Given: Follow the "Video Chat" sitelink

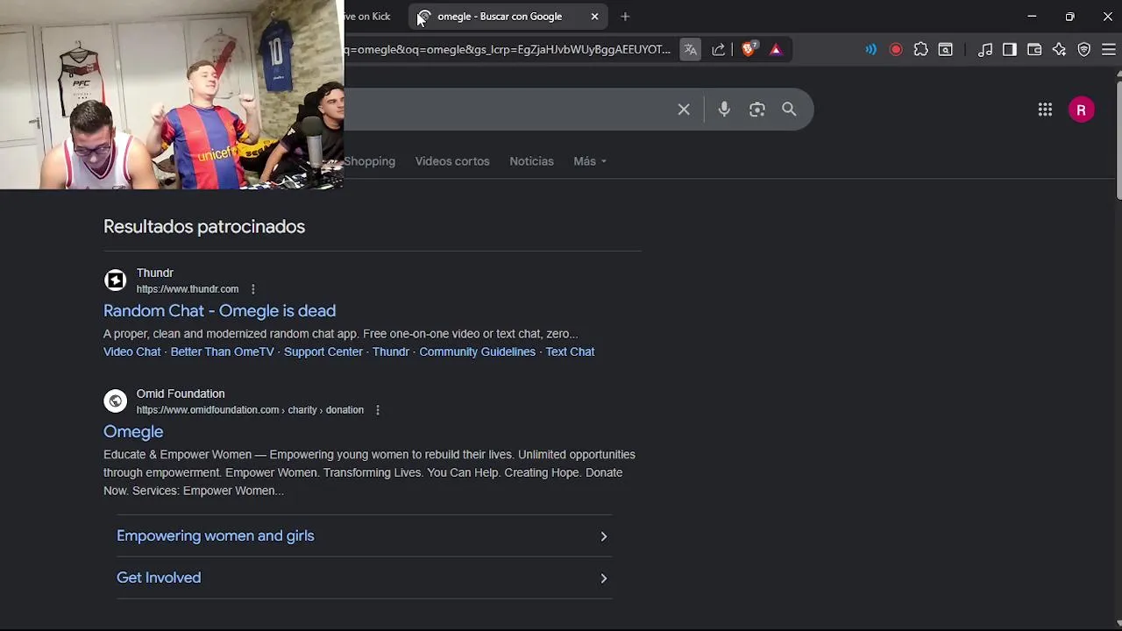Looking at the screenshot, I should click(132, 351).
